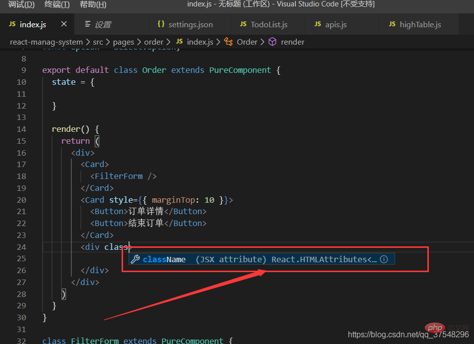Click the 'return' keyword on line 15
Image resolution: width=474 pixels, height=344 pixels.
(75, 141)
